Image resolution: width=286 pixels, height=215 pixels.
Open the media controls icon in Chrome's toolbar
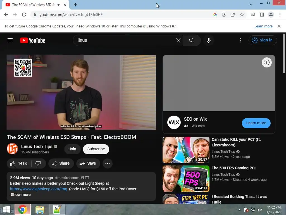pyautogui.click(x=253, y=15)
